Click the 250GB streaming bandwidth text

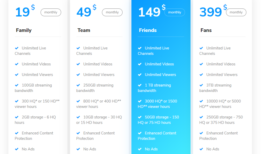pyautogui.click(x=95, y=88)
